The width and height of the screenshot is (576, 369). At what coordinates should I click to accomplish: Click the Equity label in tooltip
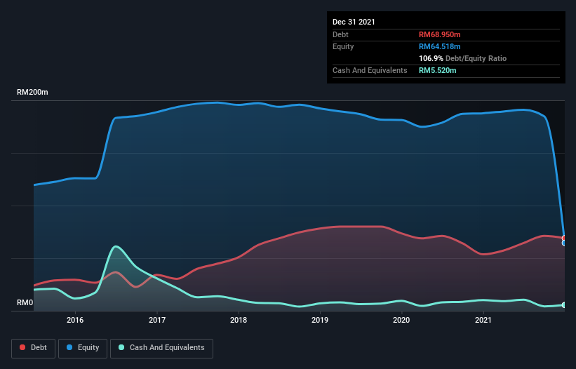[x=343, y=46]
